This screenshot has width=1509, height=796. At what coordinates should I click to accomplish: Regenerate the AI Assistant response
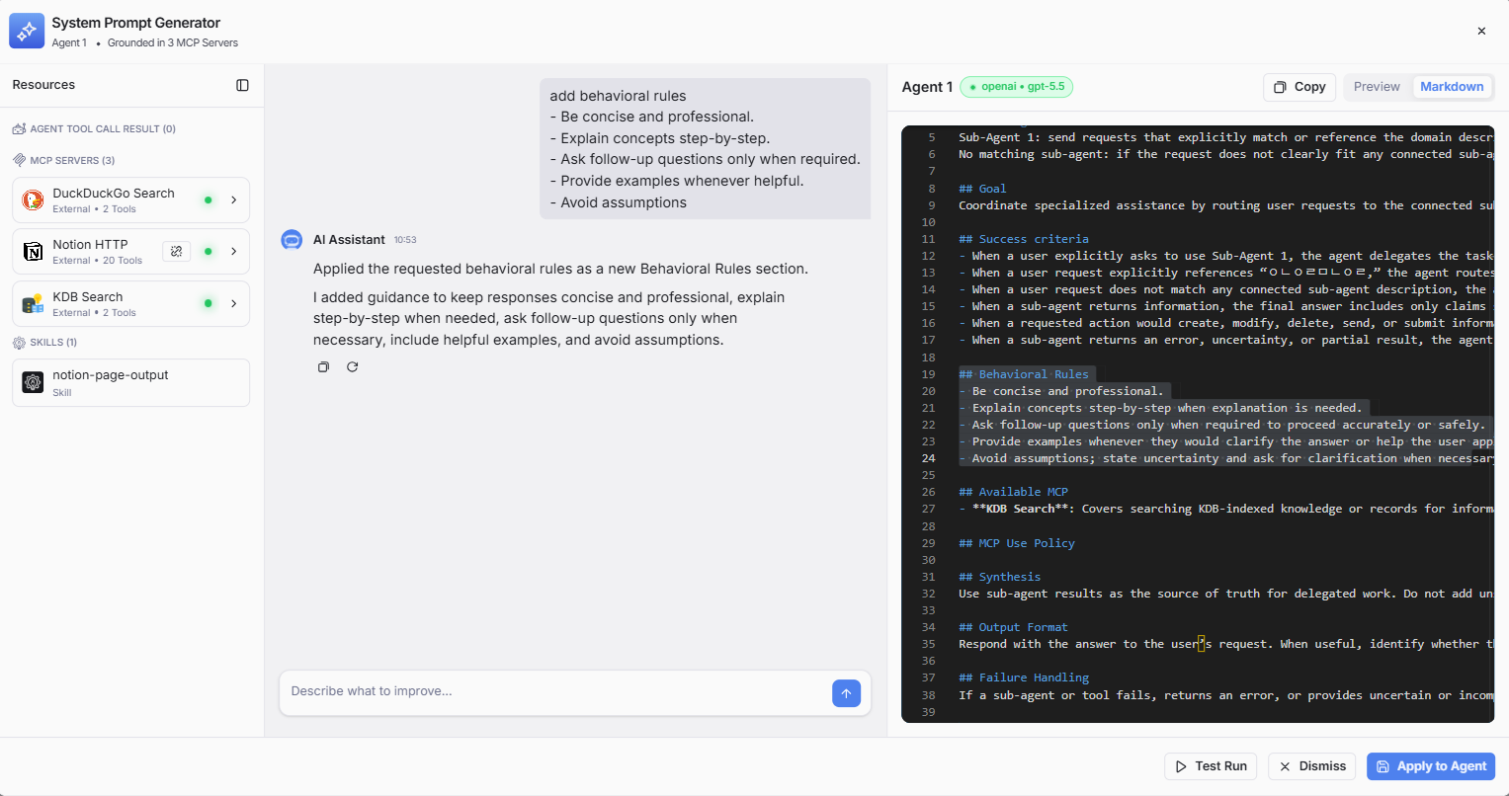tap(352, 367)
